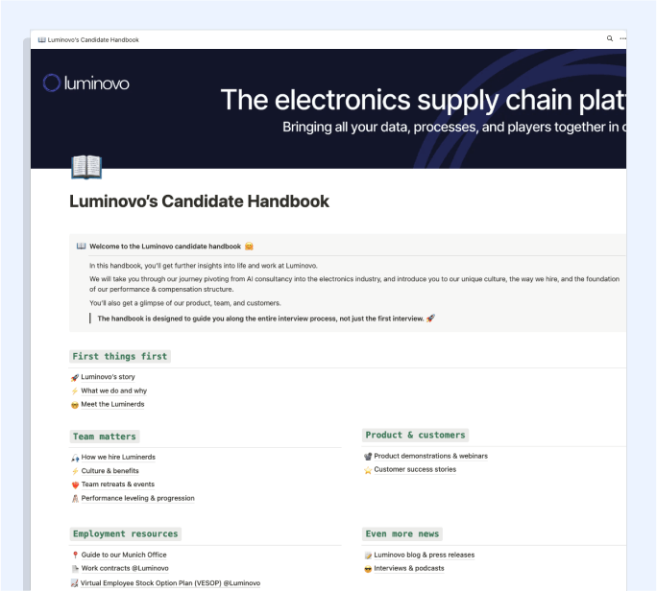Click nerd face icon beside Meet the Luminerds

(x=75, y=405)
